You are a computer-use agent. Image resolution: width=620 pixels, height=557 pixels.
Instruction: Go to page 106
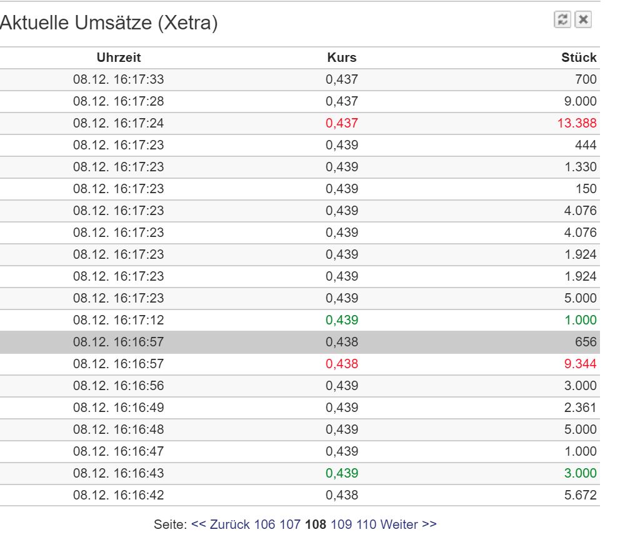click(264, 524)
